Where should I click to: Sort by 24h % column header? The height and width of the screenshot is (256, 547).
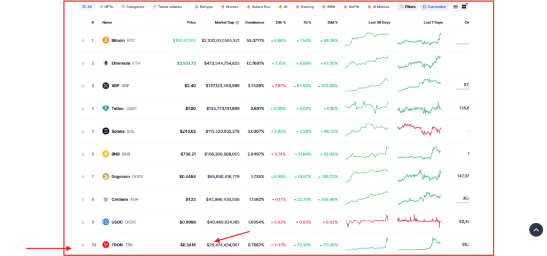280,22
